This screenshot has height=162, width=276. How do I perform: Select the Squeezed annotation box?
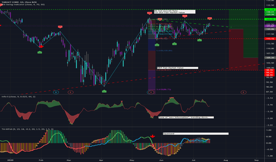pos(195,134)
